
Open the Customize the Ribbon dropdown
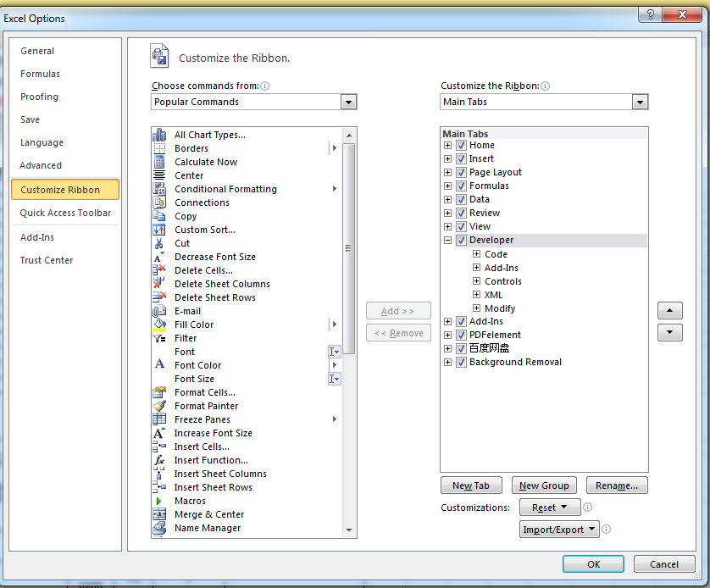(640, 102)
